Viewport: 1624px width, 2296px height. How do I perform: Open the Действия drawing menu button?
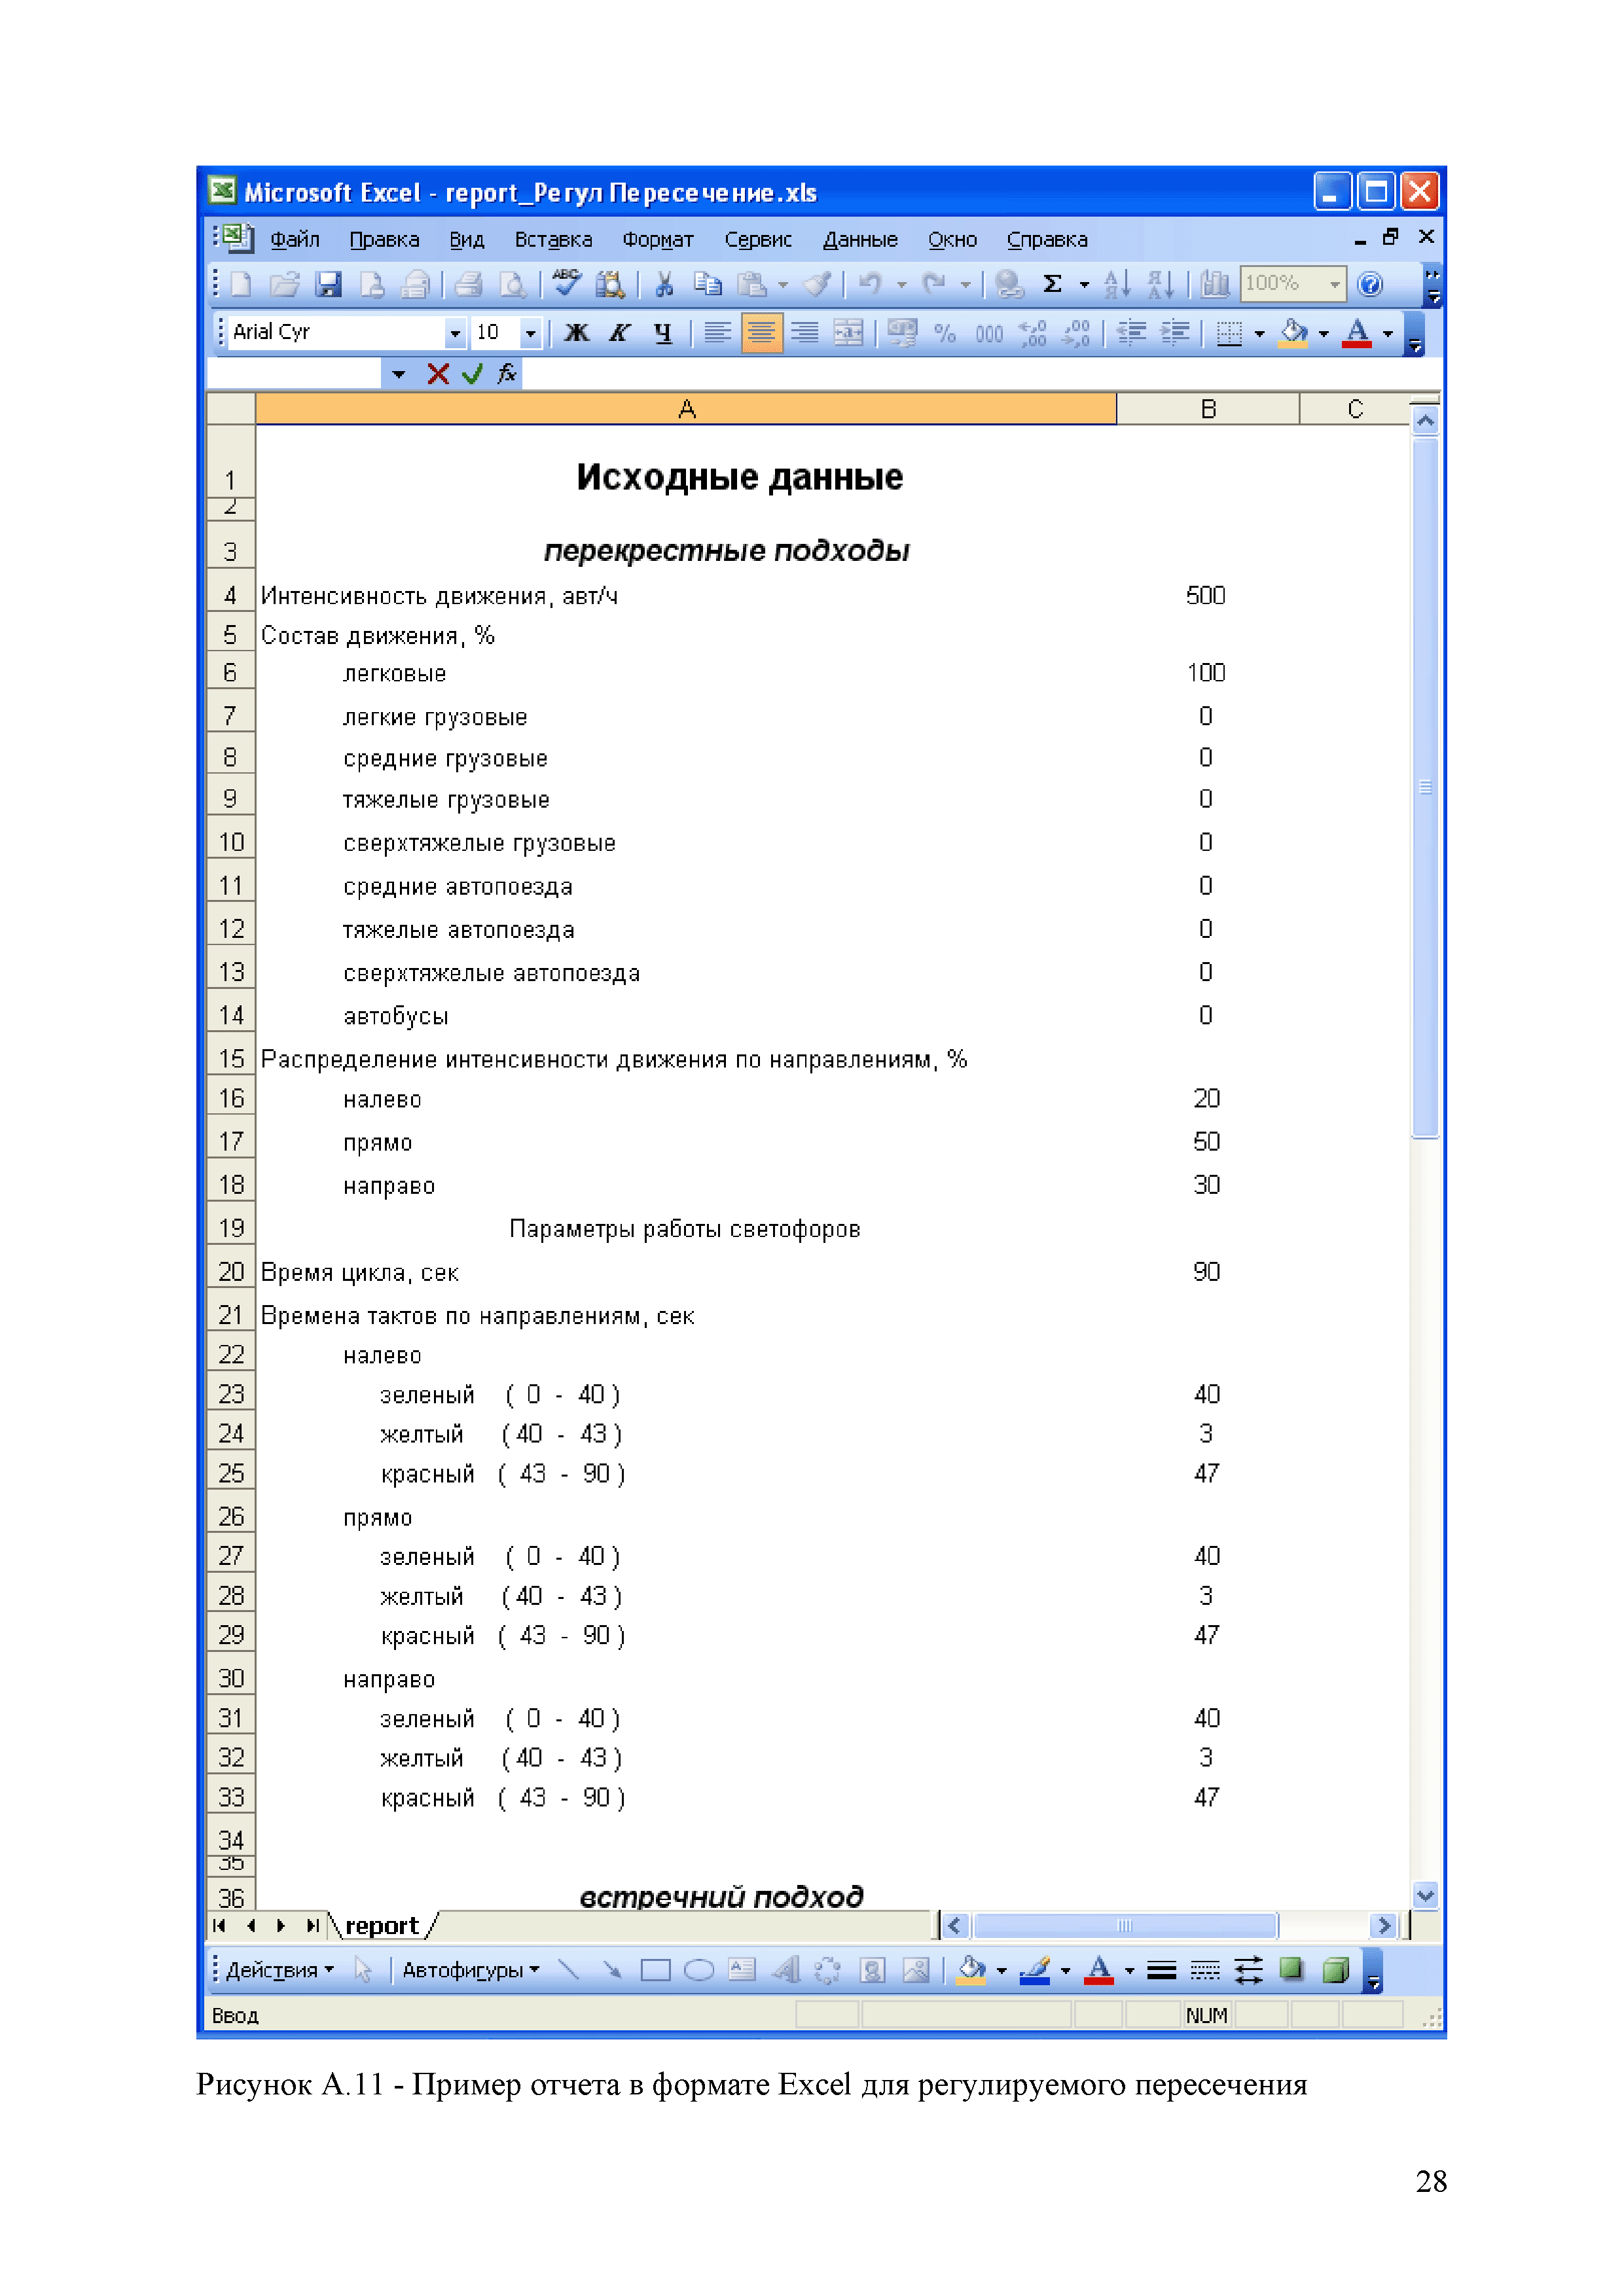(x=279, y=1971)
